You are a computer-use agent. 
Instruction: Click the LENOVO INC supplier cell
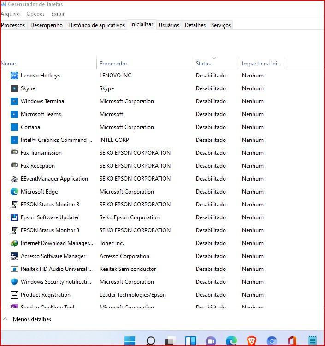115,76
